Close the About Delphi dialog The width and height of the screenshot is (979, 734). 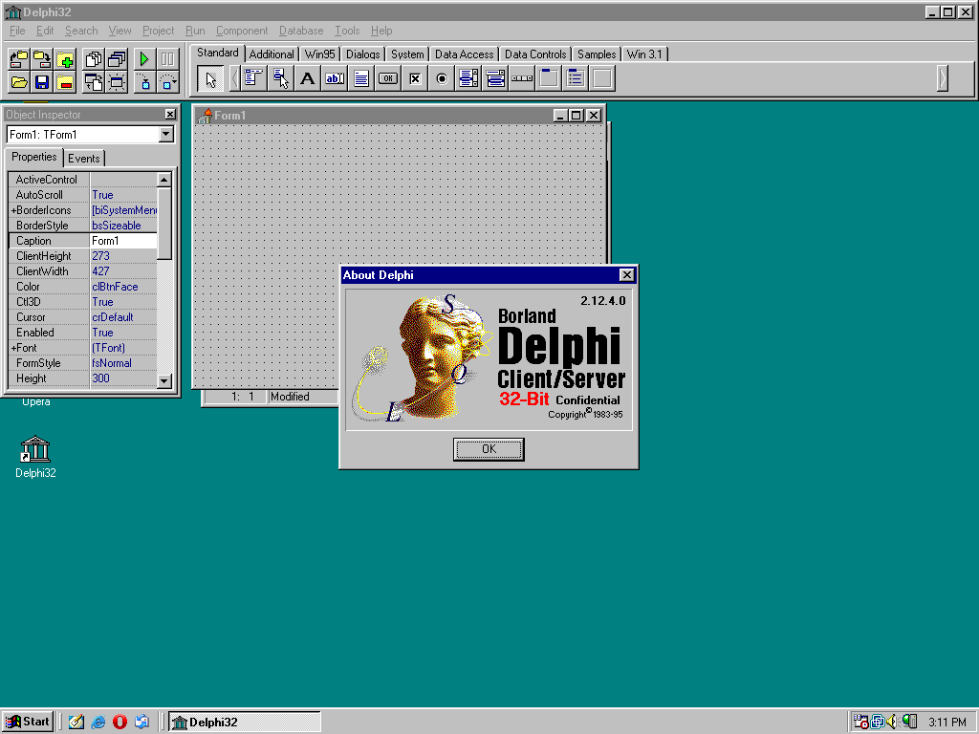pyautogui.click(x=627, y=274)
